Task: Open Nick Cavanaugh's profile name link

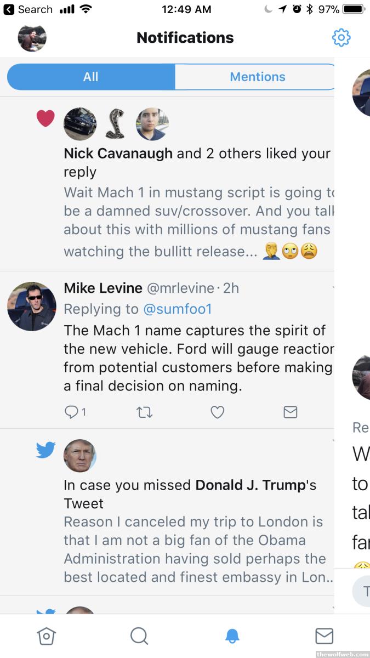Action: pos(118,154)
